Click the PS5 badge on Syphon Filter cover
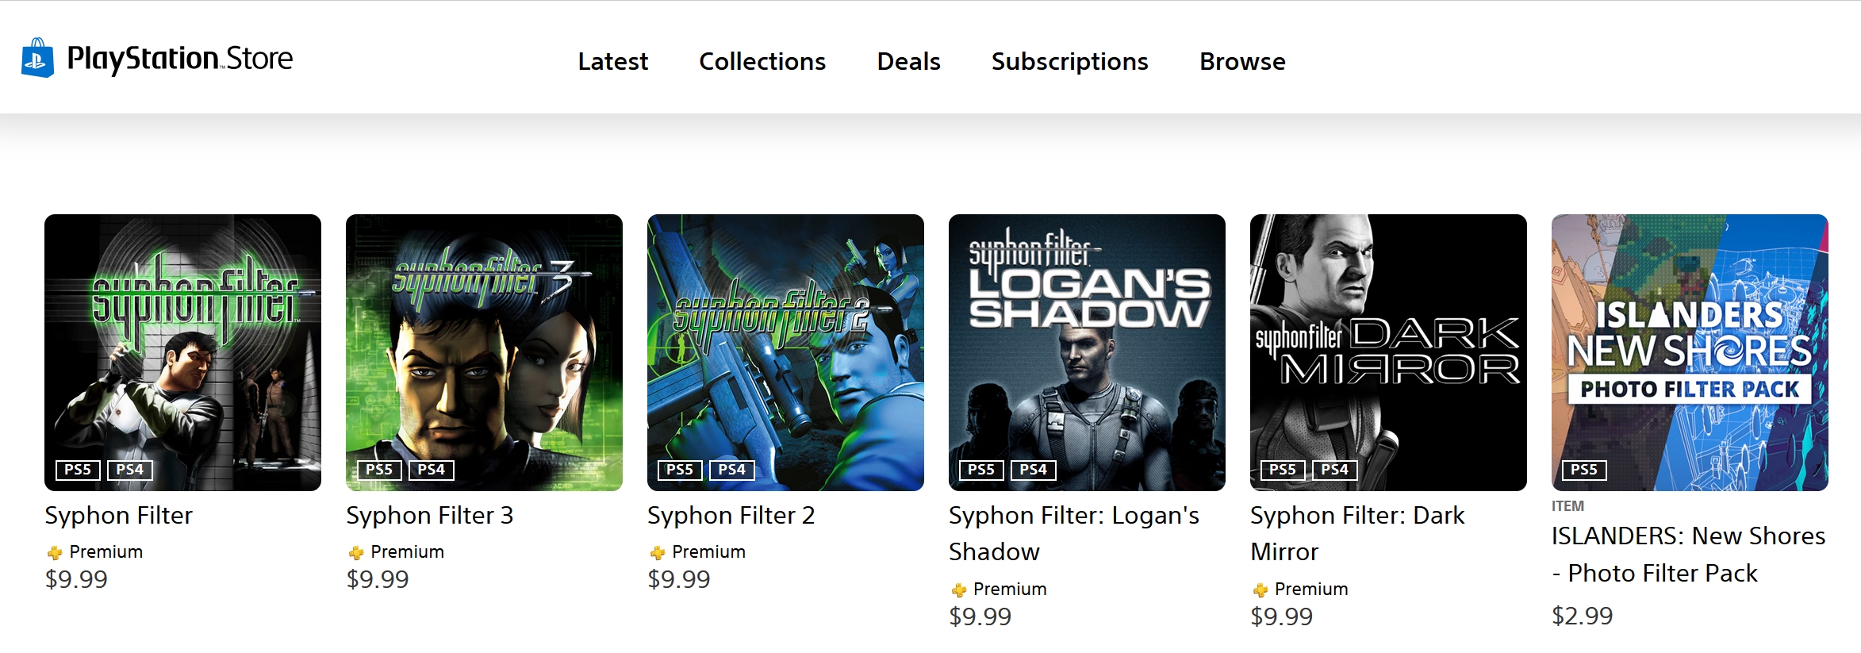This screenshot has width=1861, height=653. click(x=78, y=470)
